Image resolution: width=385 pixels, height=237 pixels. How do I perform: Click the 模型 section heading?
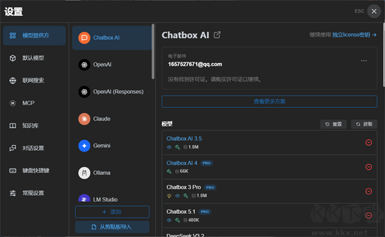tap(167, 124)
